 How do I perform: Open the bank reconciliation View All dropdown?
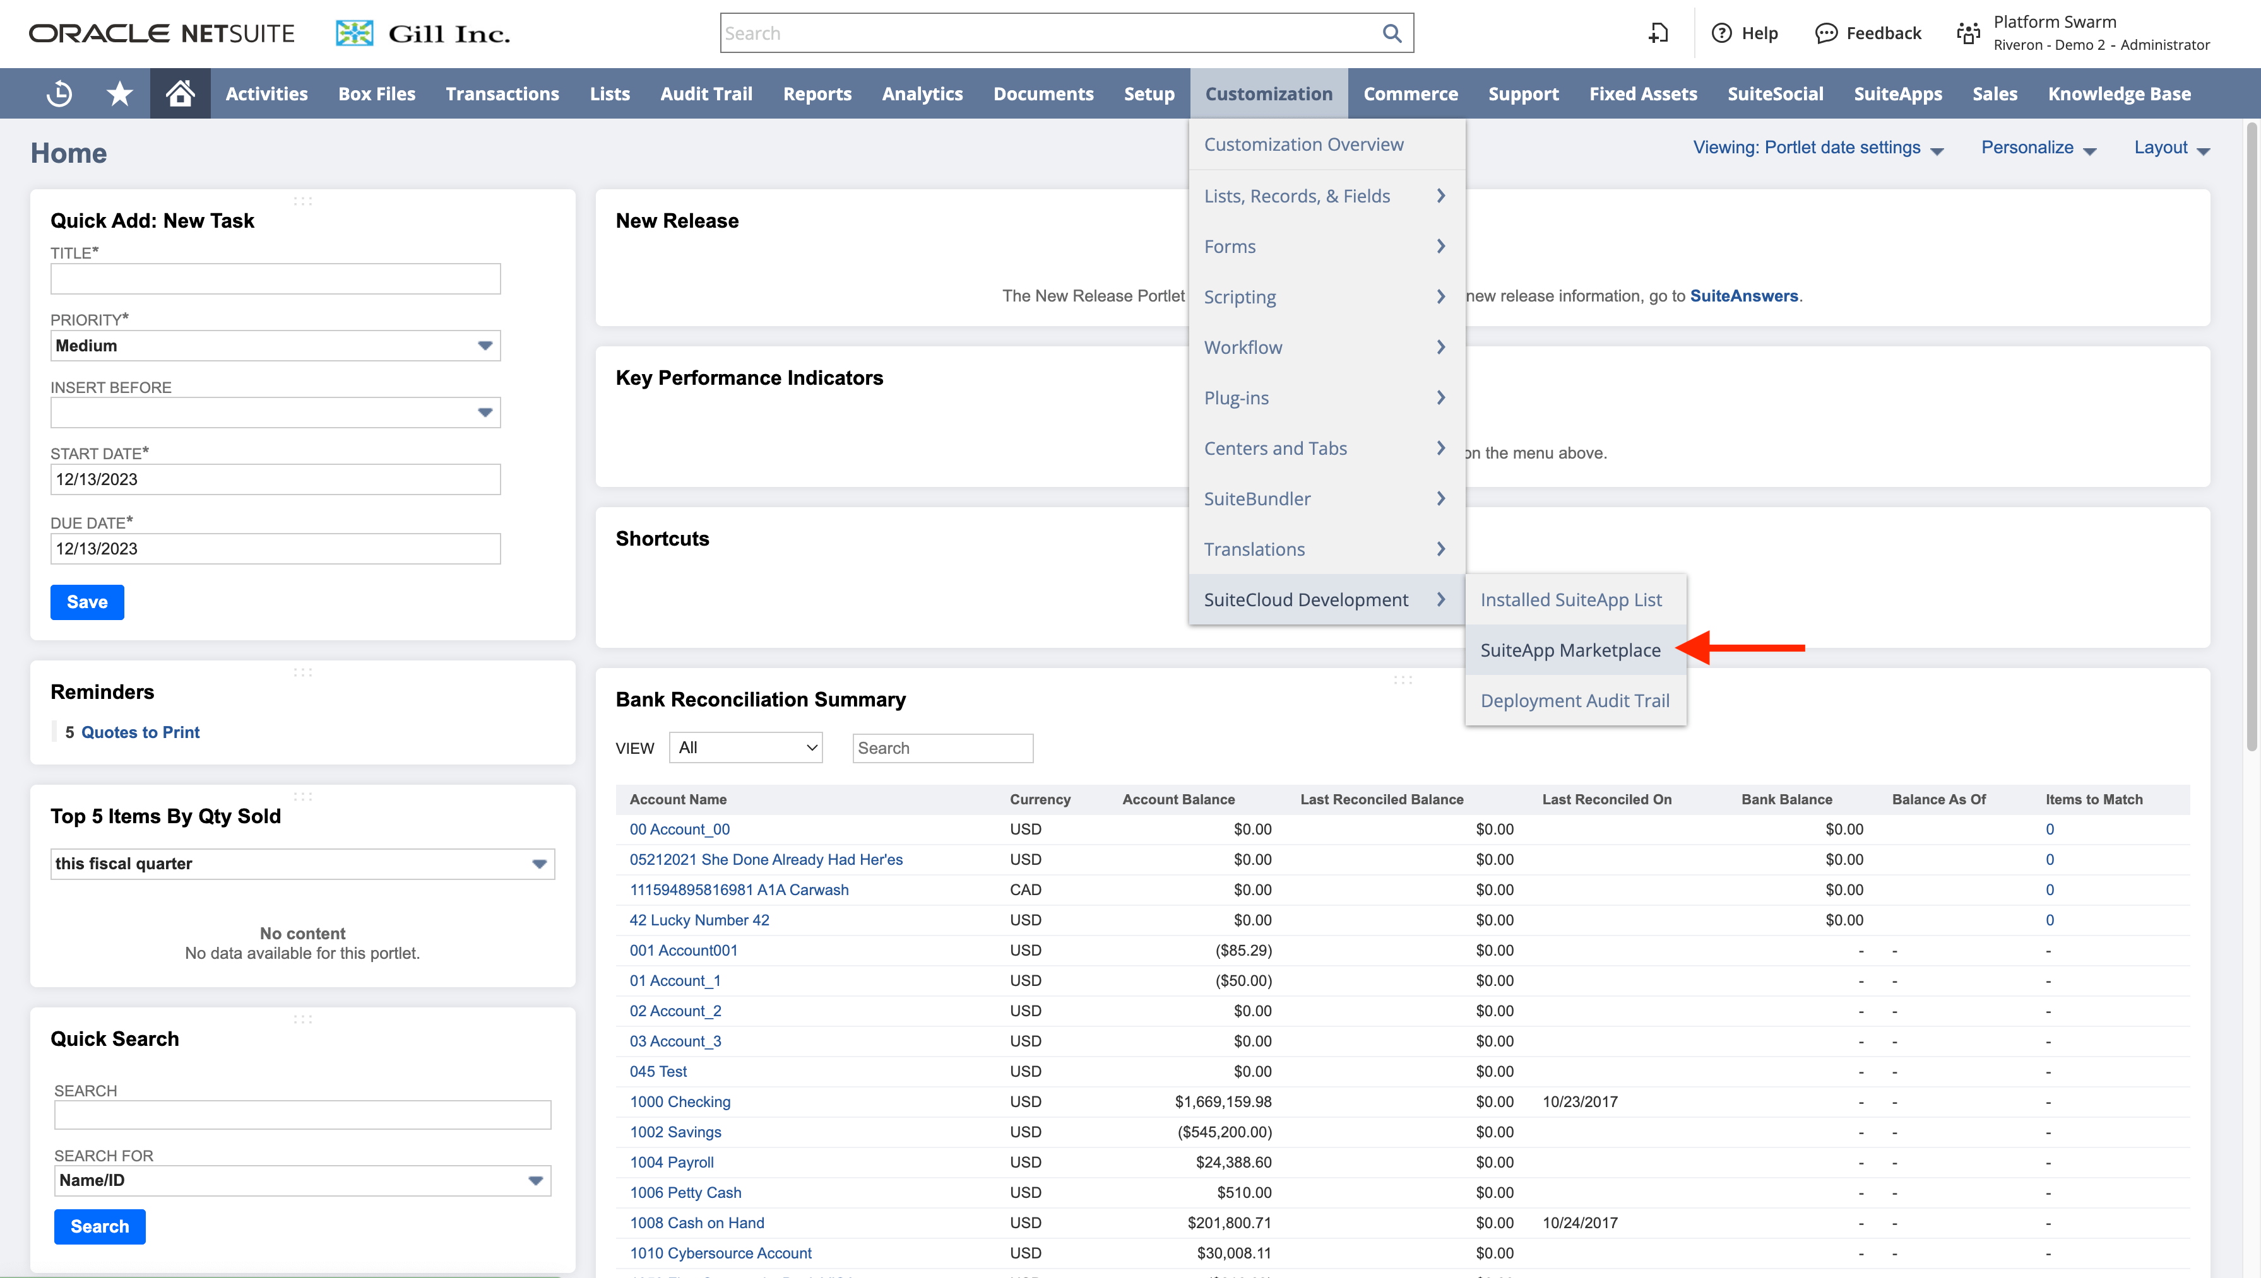pyautogui.click(x=745, y=748)
